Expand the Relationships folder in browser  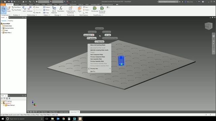coord(1,26)
